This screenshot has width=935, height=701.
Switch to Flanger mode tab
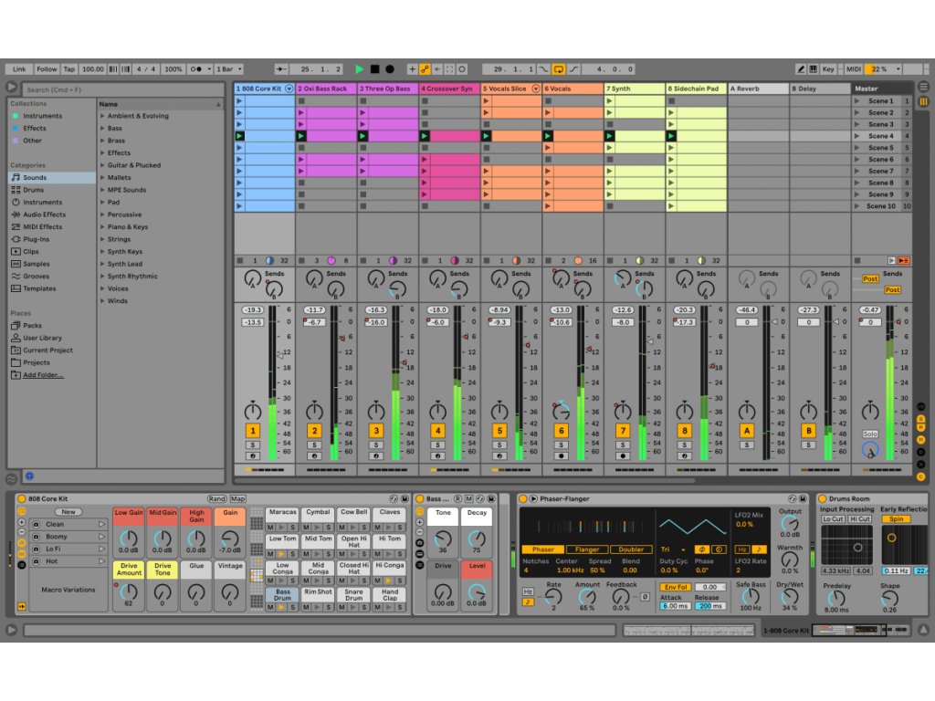pyautogui.click(x=587, y=549)
